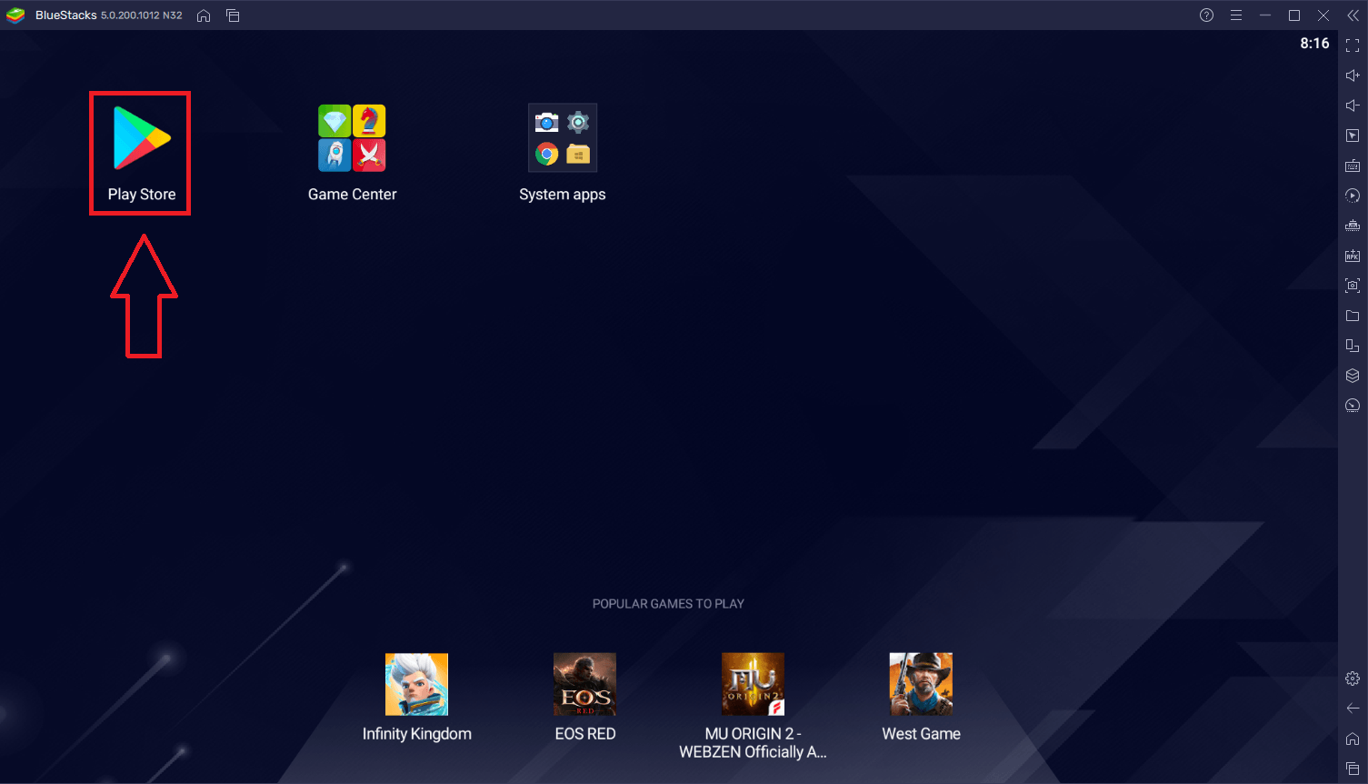Collapse the sidebar with the double-chevron

pyautogui.click(x=1353, y=15)
